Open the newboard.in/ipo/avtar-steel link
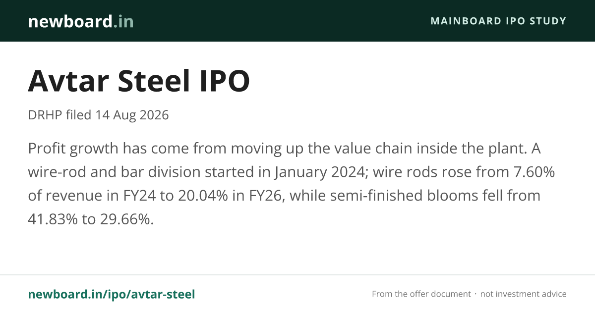The width and height of the screenshot is (595, 312). 112,294
